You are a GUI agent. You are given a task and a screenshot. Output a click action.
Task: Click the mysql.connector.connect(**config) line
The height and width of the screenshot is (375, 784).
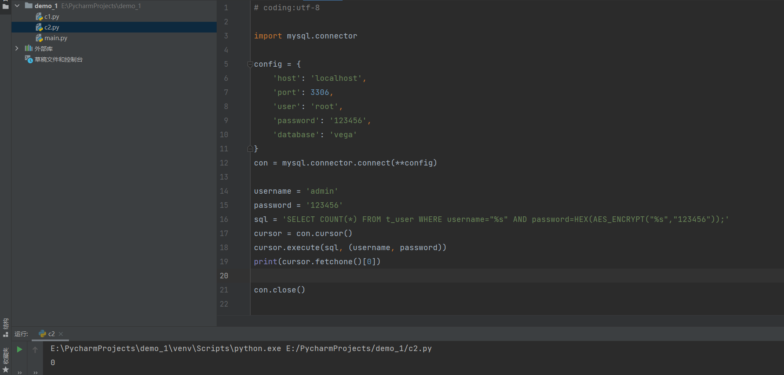click(346, 163)
